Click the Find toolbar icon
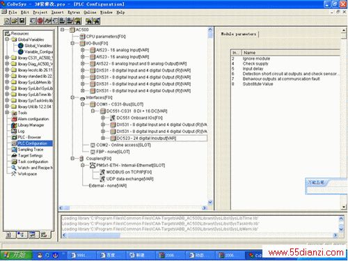The image size is (348, 261). pyautogui.click(x=88, y=21)
